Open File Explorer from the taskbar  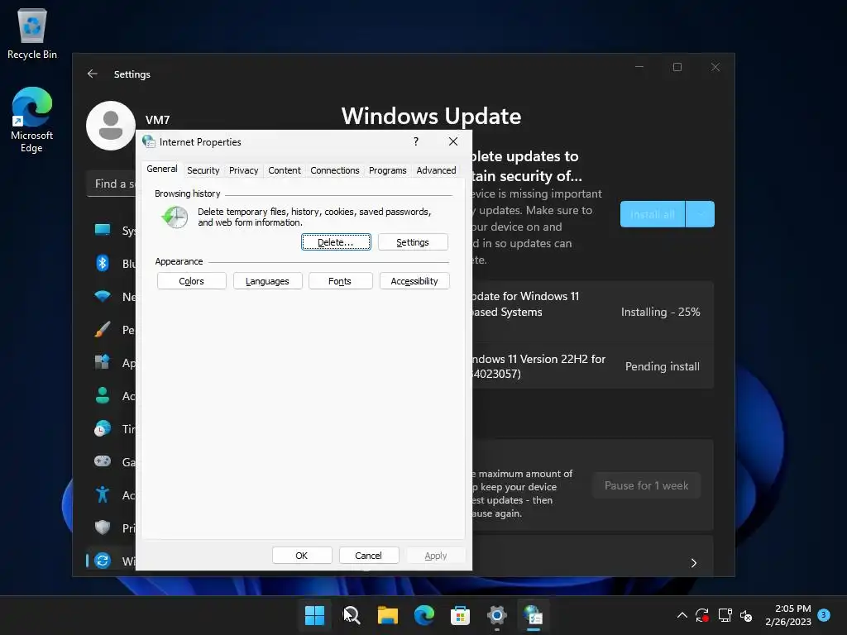click(x=387, y=615)
